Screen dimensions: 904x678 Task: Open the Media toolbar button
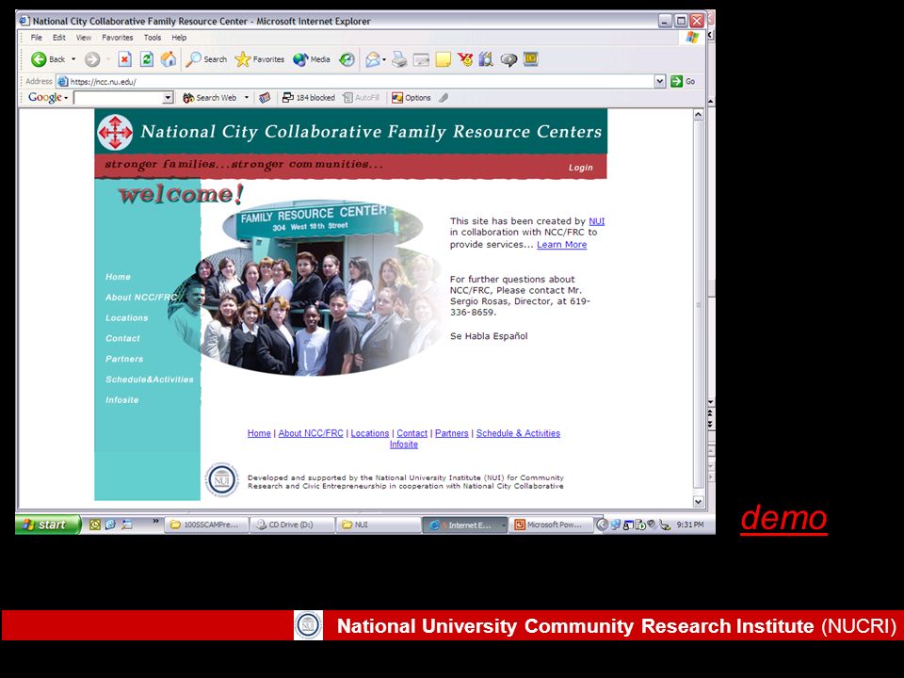click(x=312, y=59)
